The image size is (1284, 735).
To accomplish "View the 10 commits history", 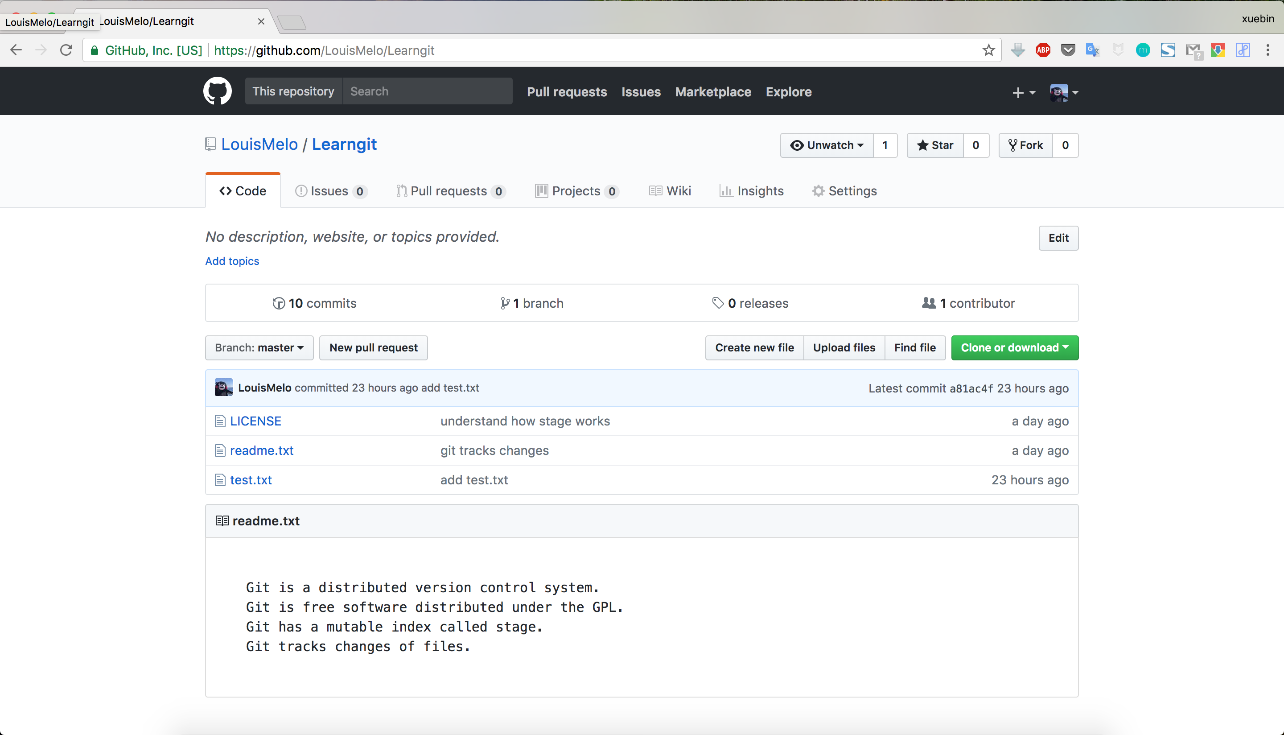I will click(314, 303).
